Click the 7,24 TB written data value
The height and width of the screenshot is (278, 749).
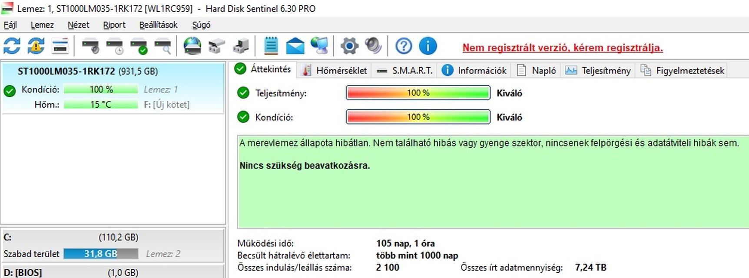point(590,268)
